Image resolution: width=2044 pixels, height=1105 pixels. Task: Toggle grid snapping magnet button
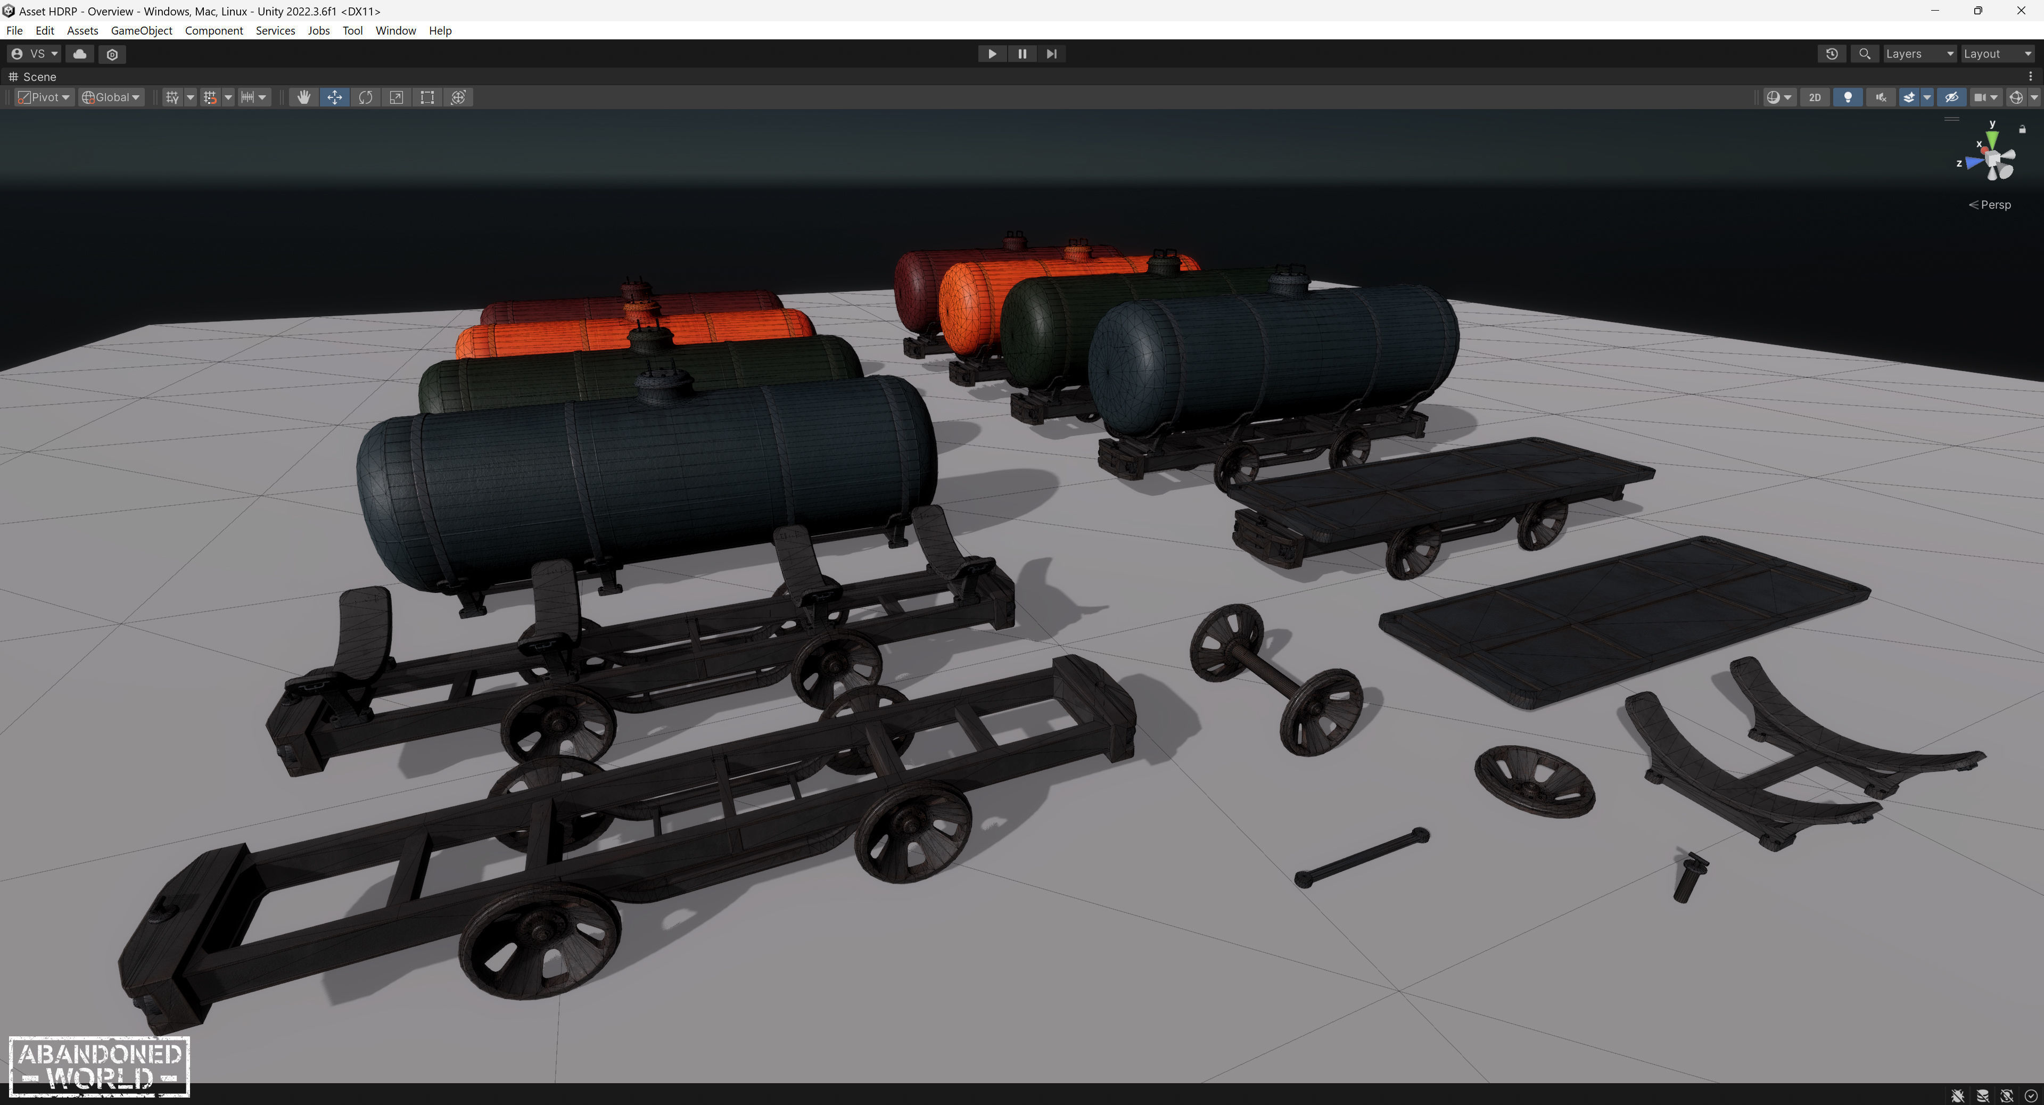click(210, 97)
